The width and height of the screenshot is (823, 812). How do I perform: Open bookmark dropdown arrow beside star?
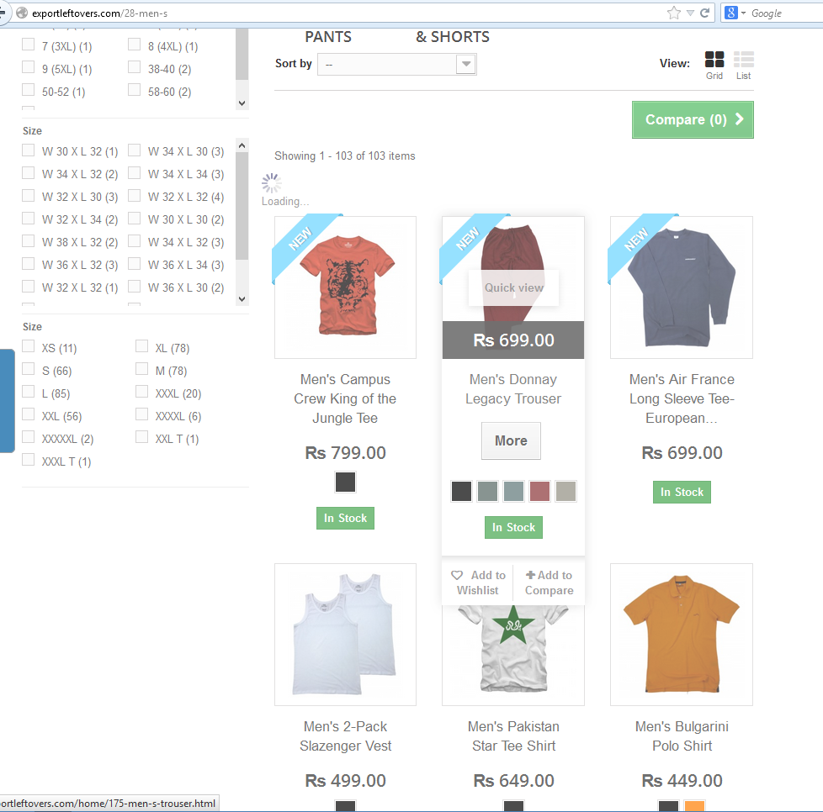click(690, 13)
